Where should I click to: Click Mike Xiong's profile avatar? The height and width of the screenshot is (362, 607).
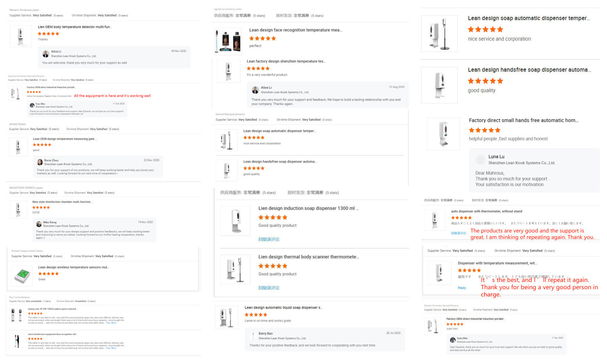pos(39,224)
